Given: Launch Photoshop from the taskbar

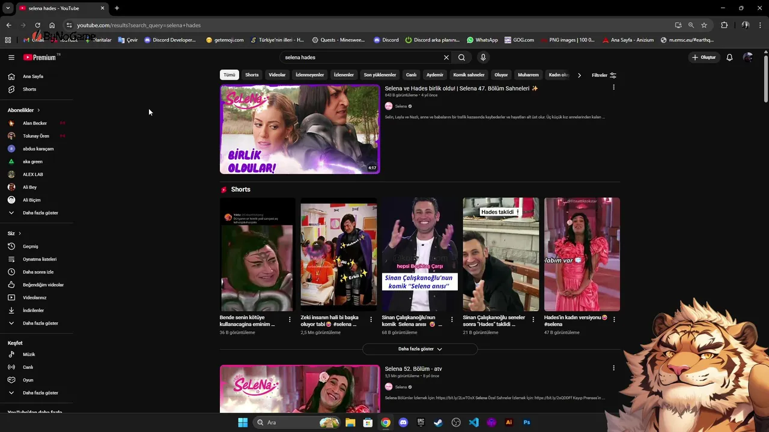Looking at the screenshot, I should tap(527, 422).
